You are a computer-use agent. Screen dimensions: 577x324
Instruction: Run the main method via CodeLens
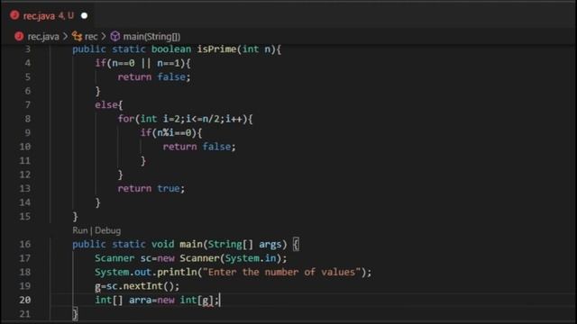point(80,230)
